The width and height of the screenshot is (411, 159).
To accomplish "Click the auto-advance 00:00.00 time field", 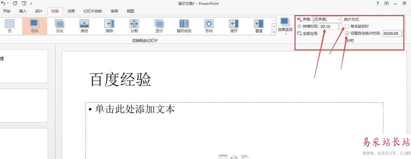I will tap(391, 33).
